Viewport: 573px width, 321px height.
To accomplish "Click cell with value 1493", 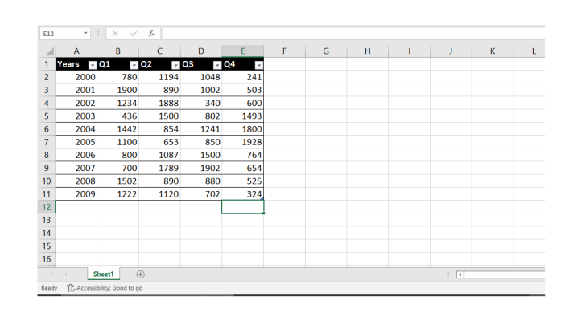I will [x=243, y=116].
